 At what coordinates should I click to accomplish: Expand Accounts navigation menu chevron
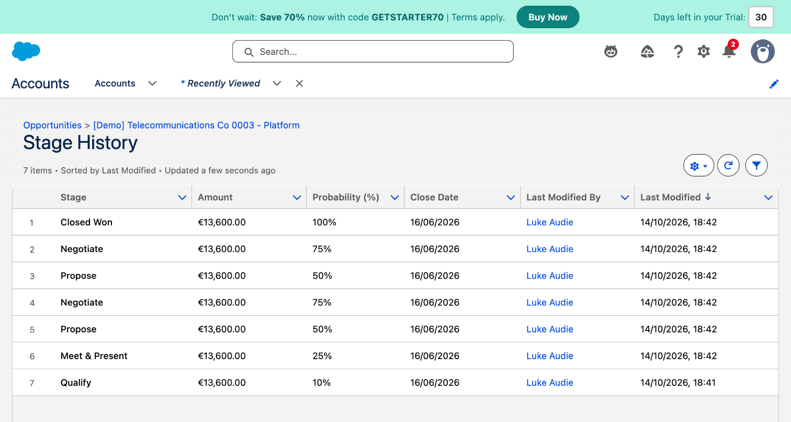pos(152,84)
